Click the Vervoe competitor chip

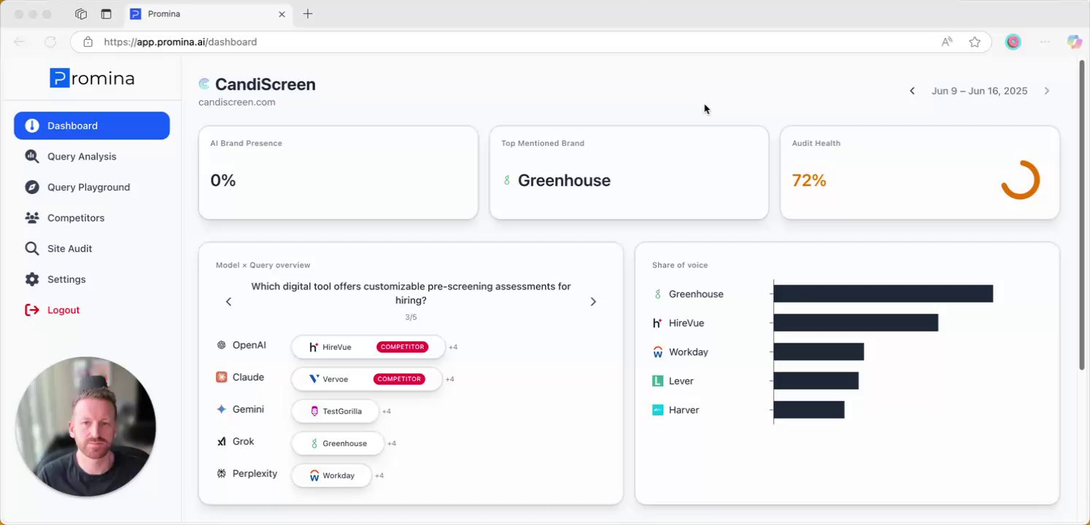366,379
